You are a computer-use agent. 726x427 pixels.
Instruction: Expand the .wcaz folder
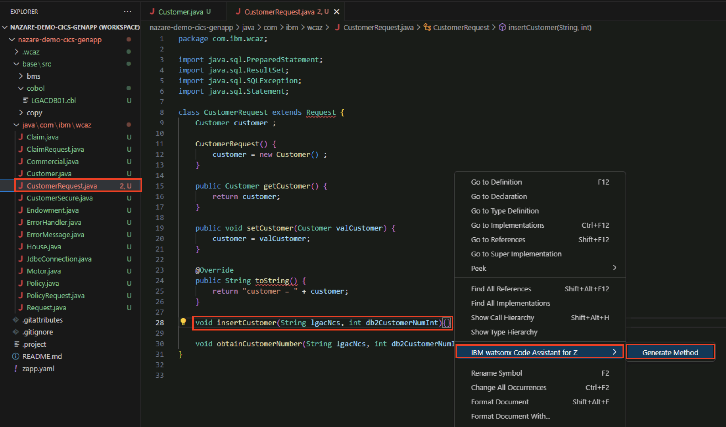pyautogui.click(x=16, y=52)
